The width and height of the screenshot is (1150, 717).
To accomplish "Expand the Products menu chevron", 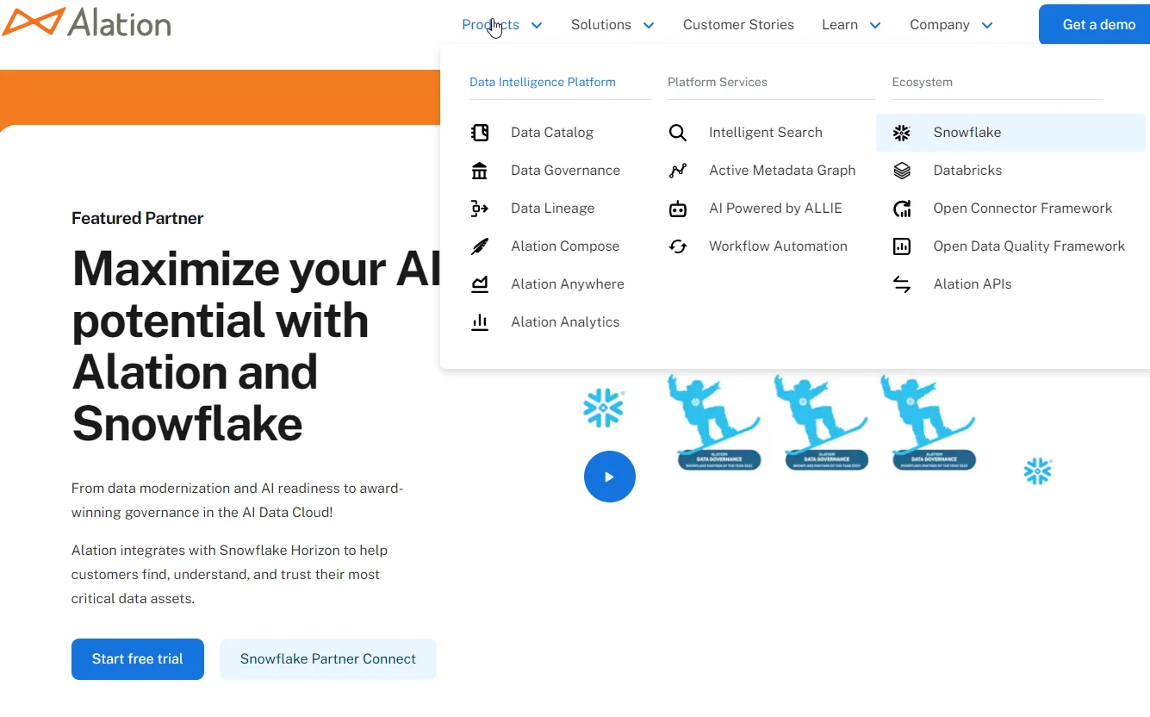I will [537, 26].
